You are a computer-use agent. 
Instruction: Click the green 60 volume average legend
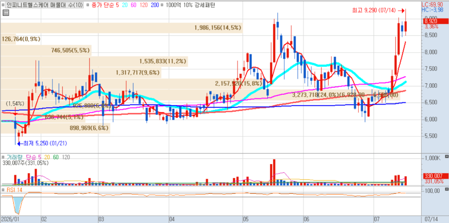tap(56, 157)
